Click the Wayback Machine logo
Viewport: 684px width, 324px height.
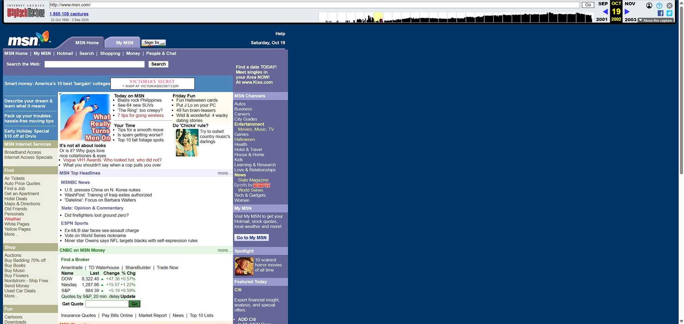pyautogui.click(x=26, y=11)
